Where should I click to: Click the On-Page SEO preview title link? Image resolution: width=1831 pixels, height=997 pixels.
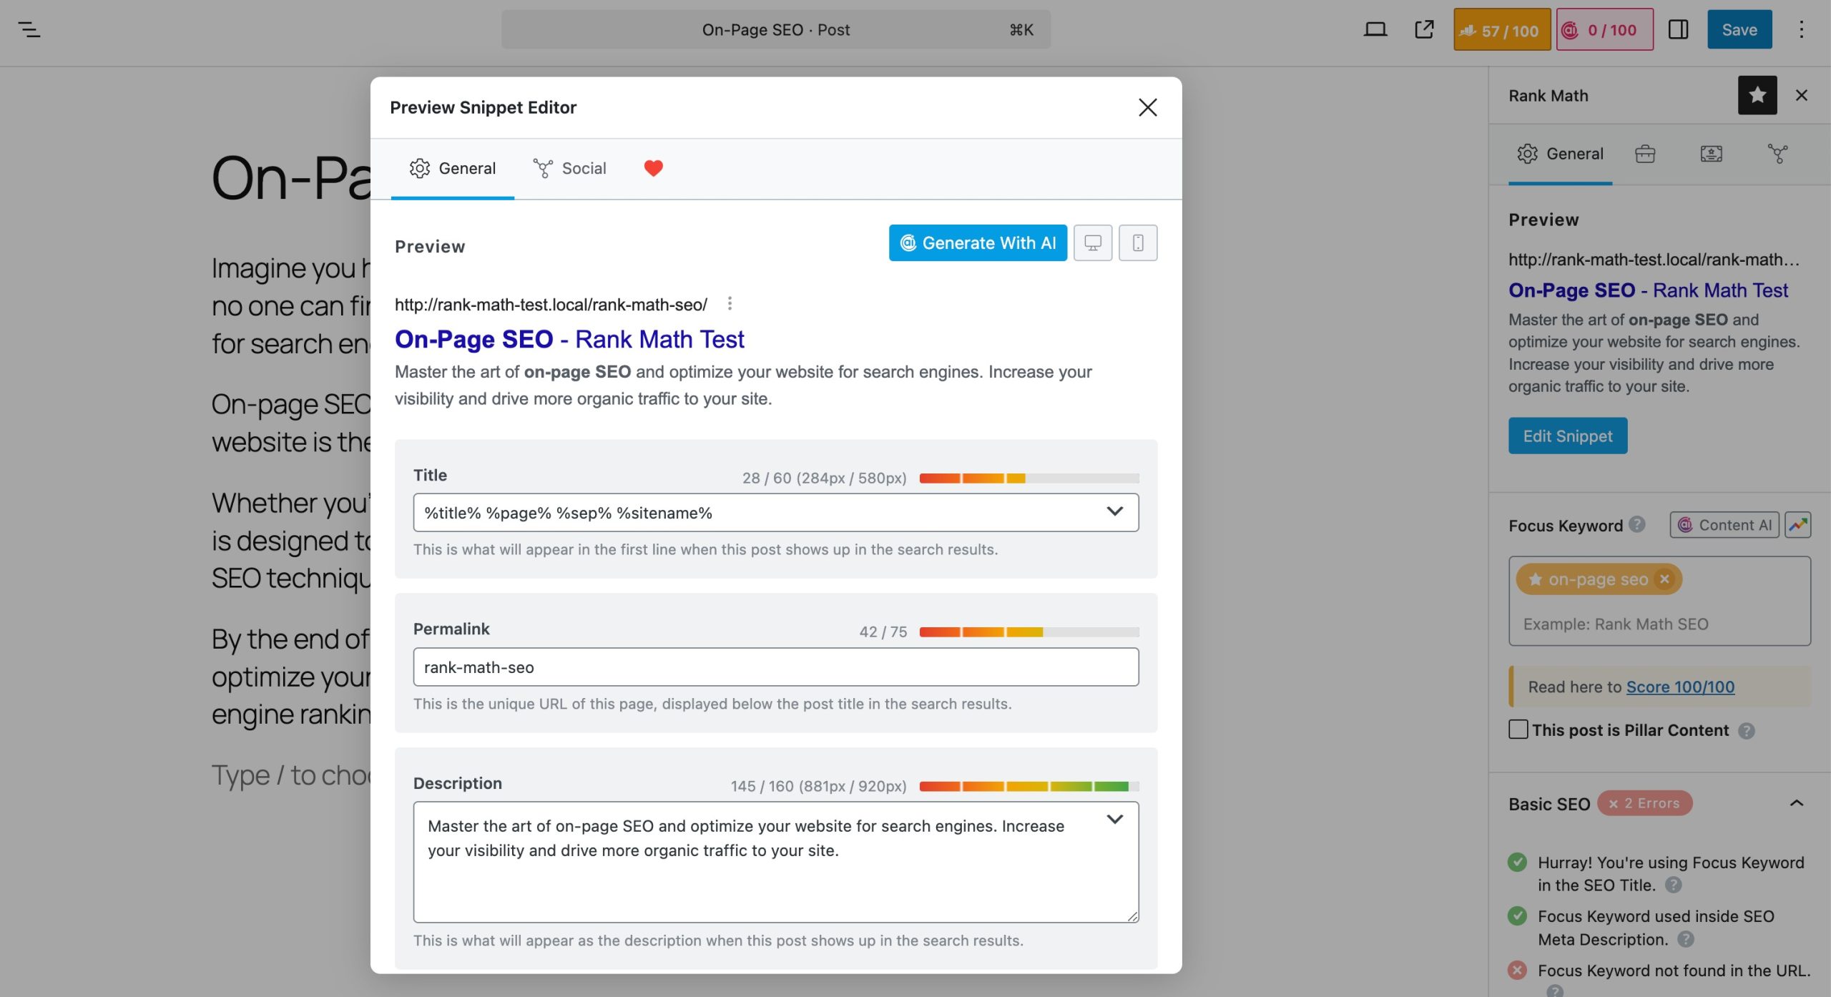click(x=569, y=339)
